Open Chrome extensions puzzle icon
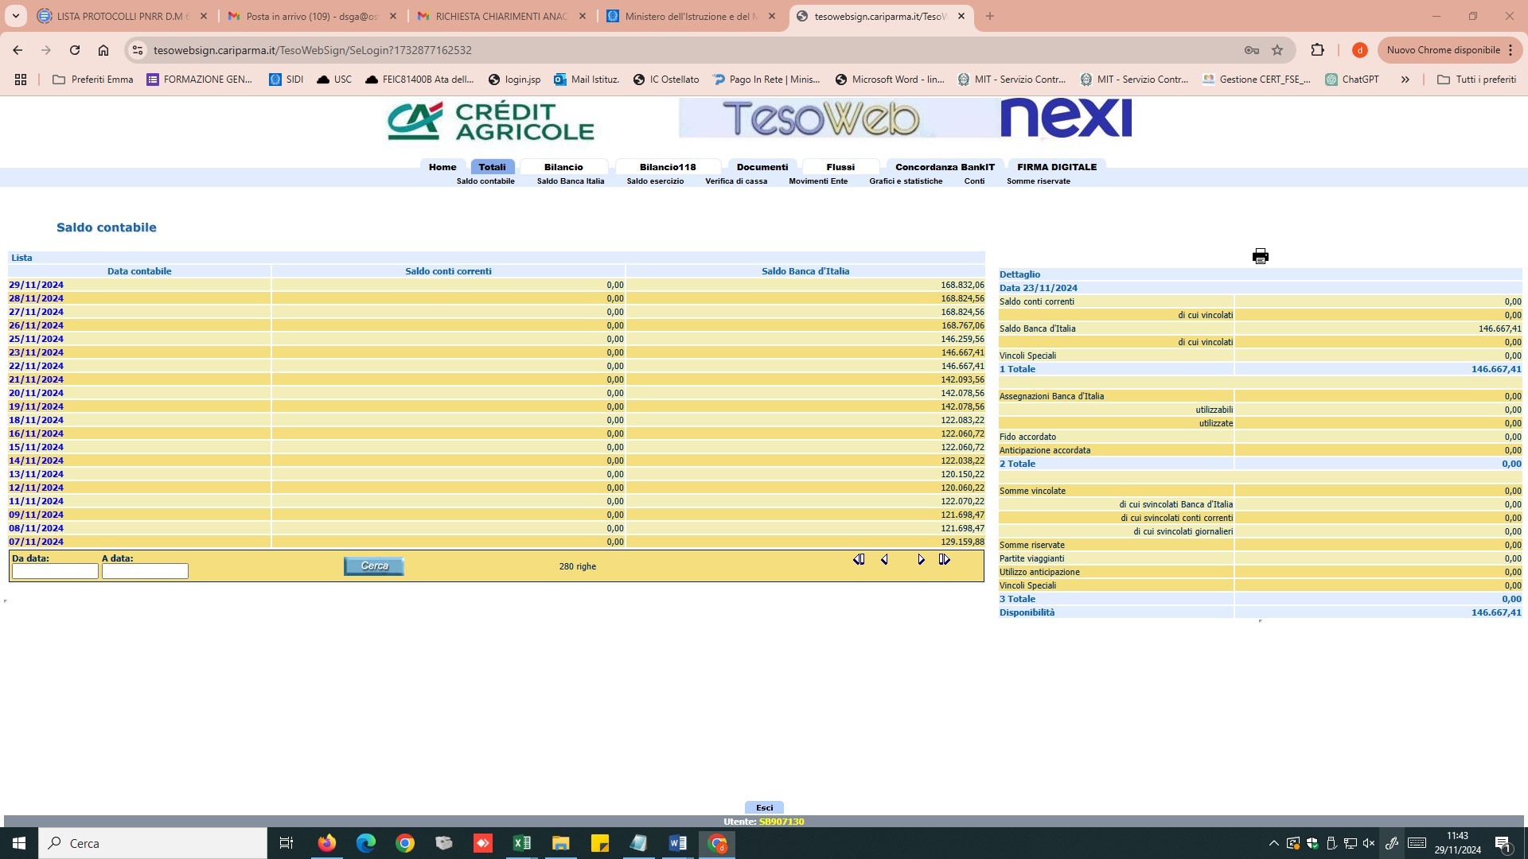 coord(1317,50)
